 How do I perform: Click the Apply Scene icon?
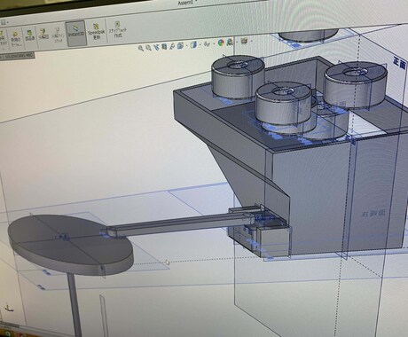coord(230,43)
